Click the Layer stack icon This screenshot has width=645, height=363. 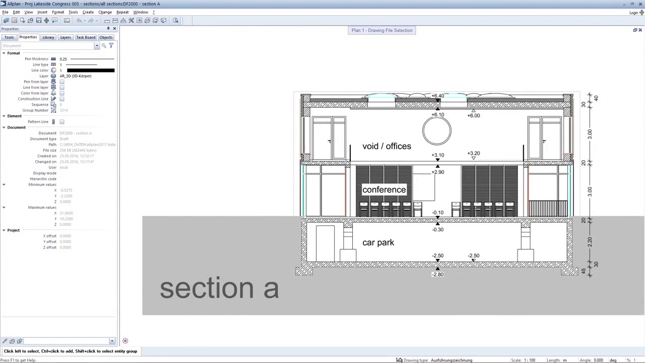[53, 76]
